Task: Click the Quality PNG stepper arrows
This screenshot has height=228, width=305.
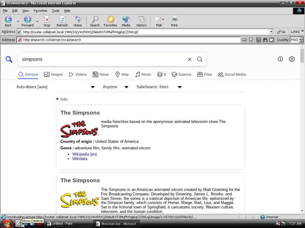Action: (x=301, y=40)
